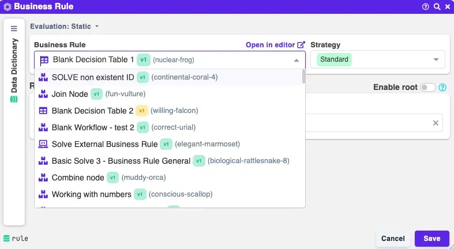Click the Save button
Screen dimensions: 454x249
coord(432,239)
